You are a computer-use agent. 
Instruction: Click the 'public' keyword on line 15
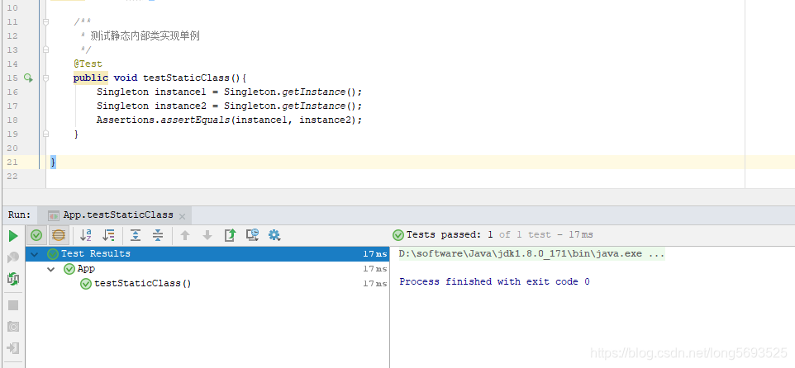click(x=91, y=78)
